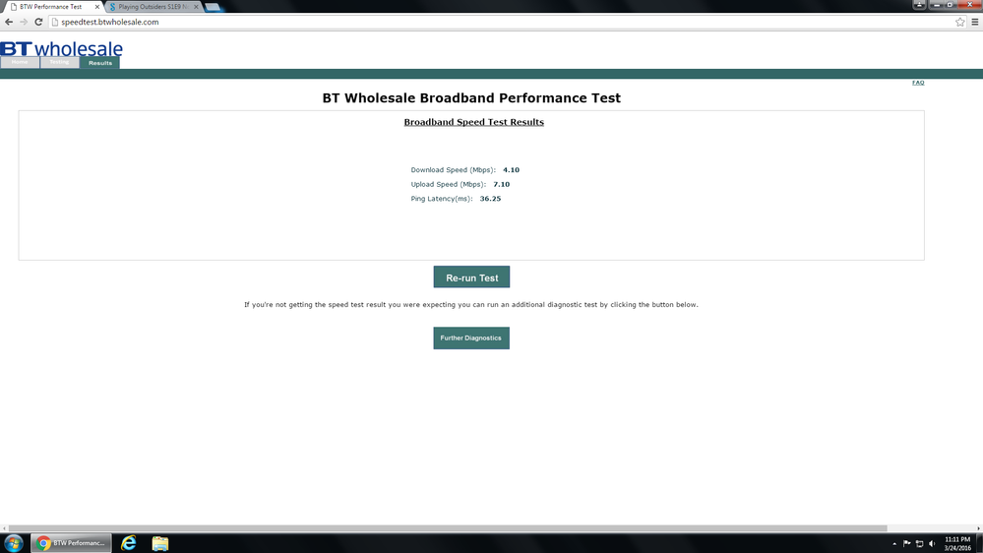The image size is (983, 553).
Task: Open a new tab with the new-tab button
Action: click(213, 7)
